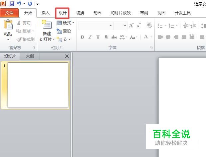The image size is (206, 157).
Task: Click the distributed alignment icon
Action: click(x=192, y=37)
